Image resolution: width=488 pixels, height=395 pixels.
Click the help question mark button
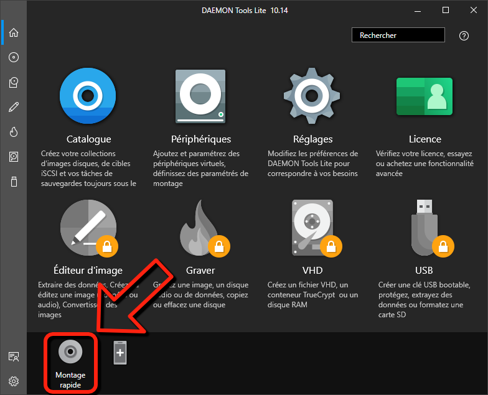464,35
